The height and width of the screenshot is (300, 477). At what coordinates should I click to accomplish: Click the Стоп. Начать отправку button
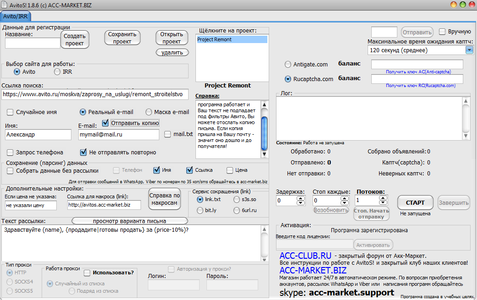[371, 213]
